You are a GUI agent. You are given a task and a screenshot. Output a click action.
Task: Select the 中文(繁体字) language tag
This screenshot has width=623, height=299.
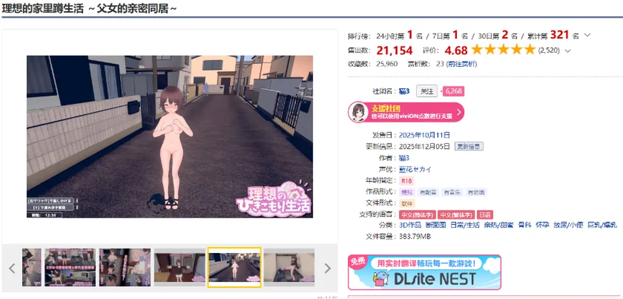coord(456,215)
